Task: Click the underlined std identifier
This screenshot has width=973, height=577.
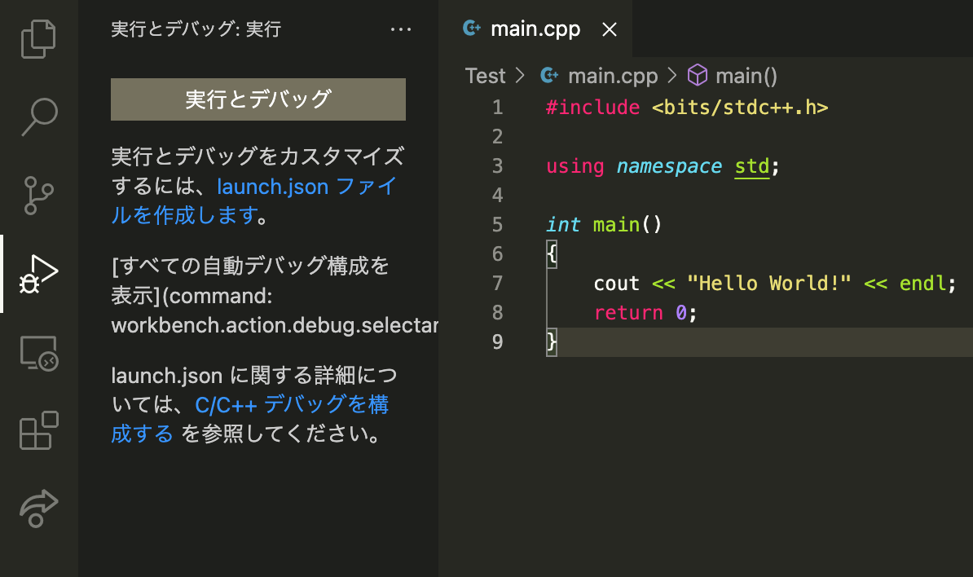Action: (752, 166)
